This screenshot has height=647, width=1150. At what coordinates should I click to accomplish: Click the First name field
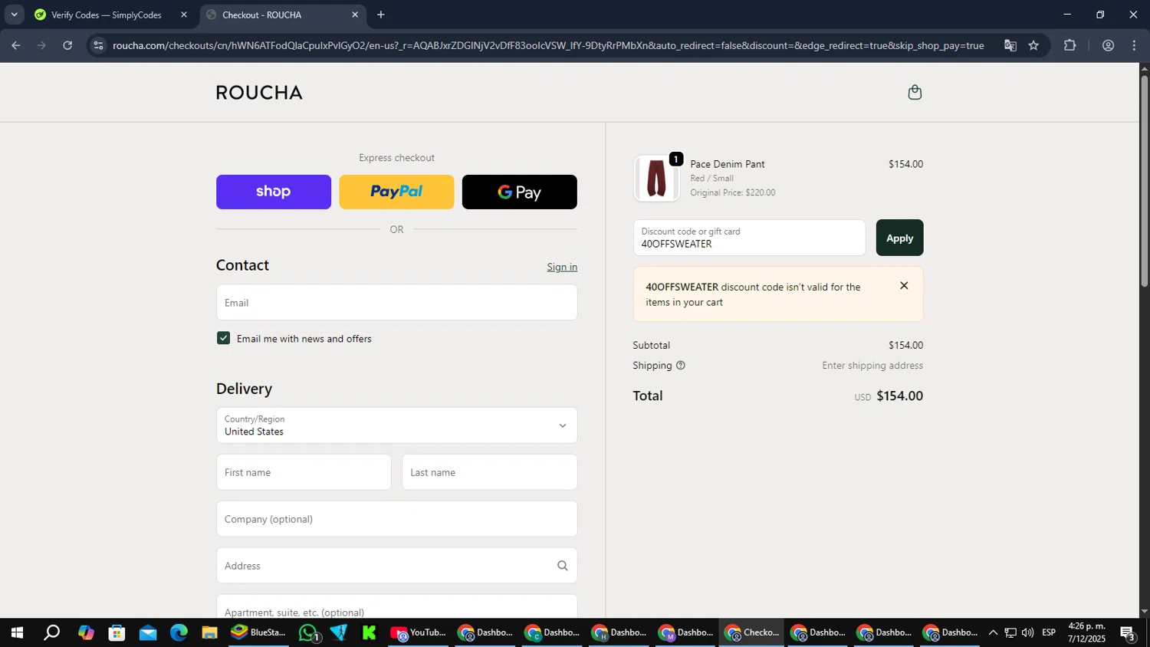click(x=304, y=472)
